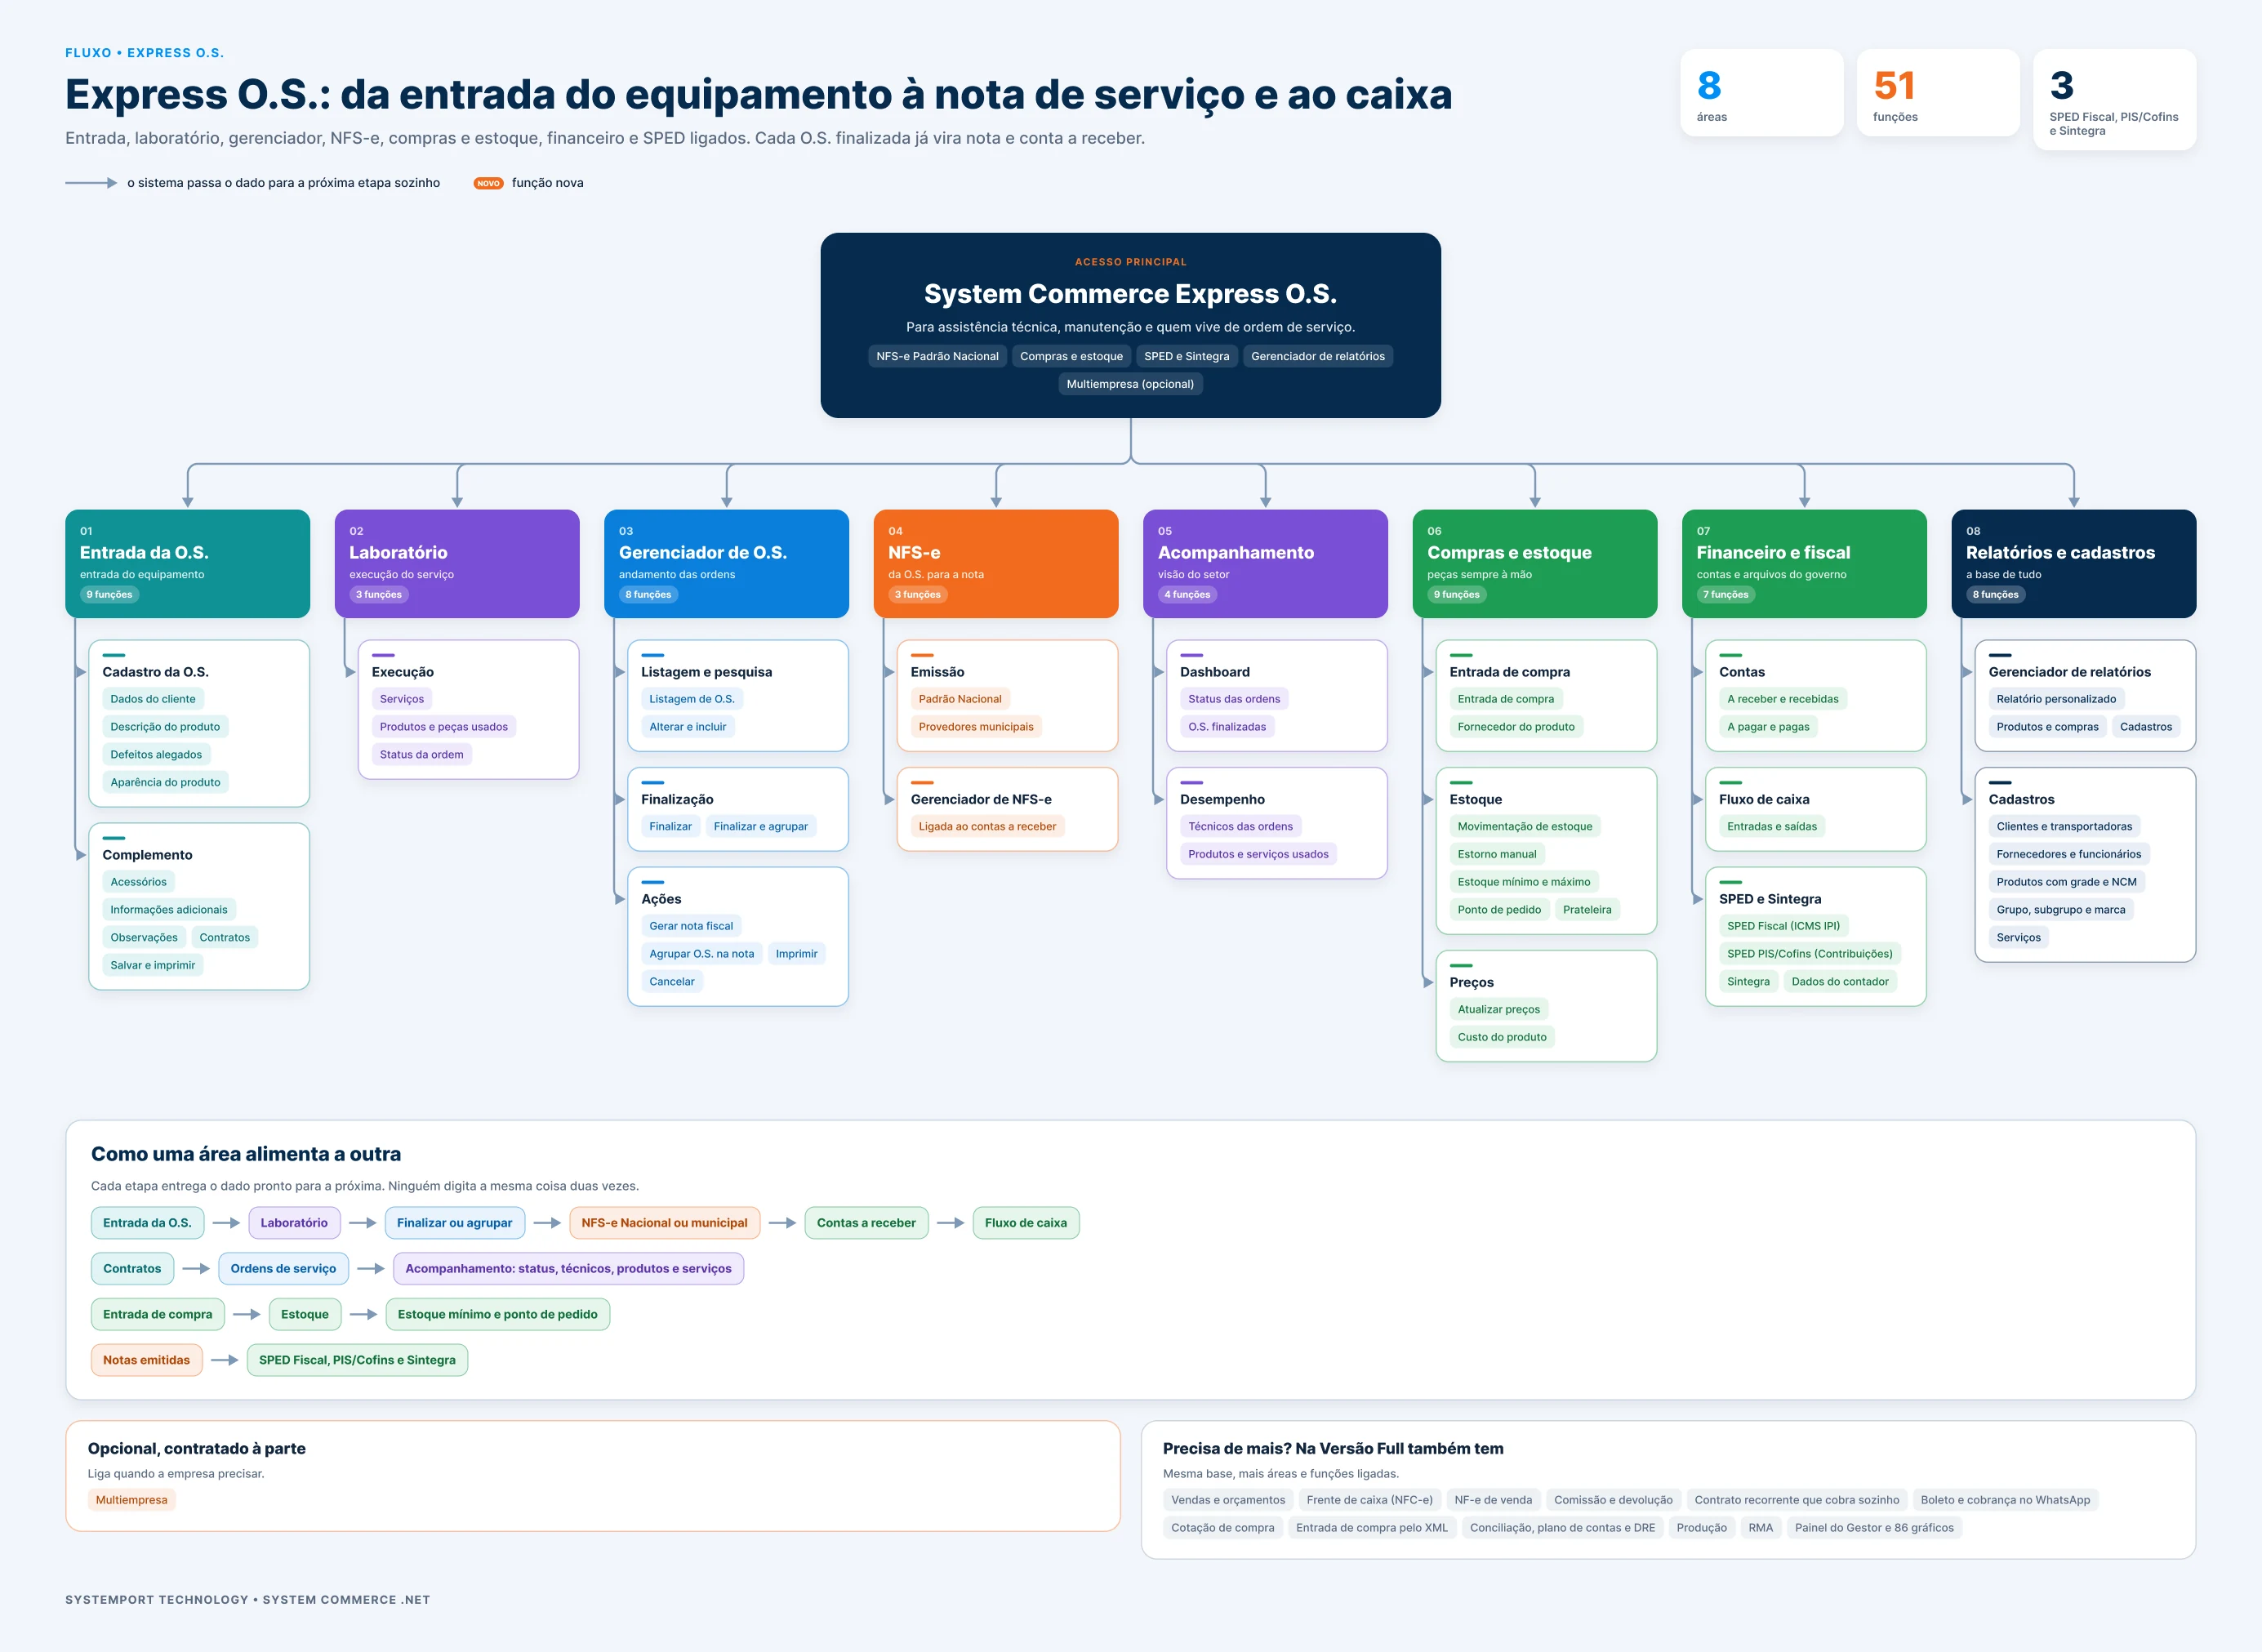The image size is (2262, 1652).
Task: Click the 'Notas emitidas' flow step
Action: (x=146, y=1360)
